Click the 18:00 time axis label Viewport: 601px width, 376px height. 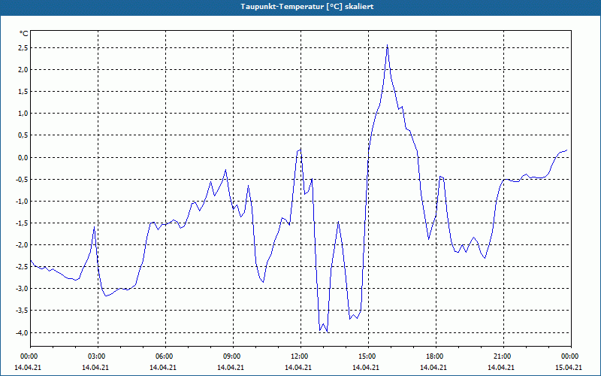[436, 356]
